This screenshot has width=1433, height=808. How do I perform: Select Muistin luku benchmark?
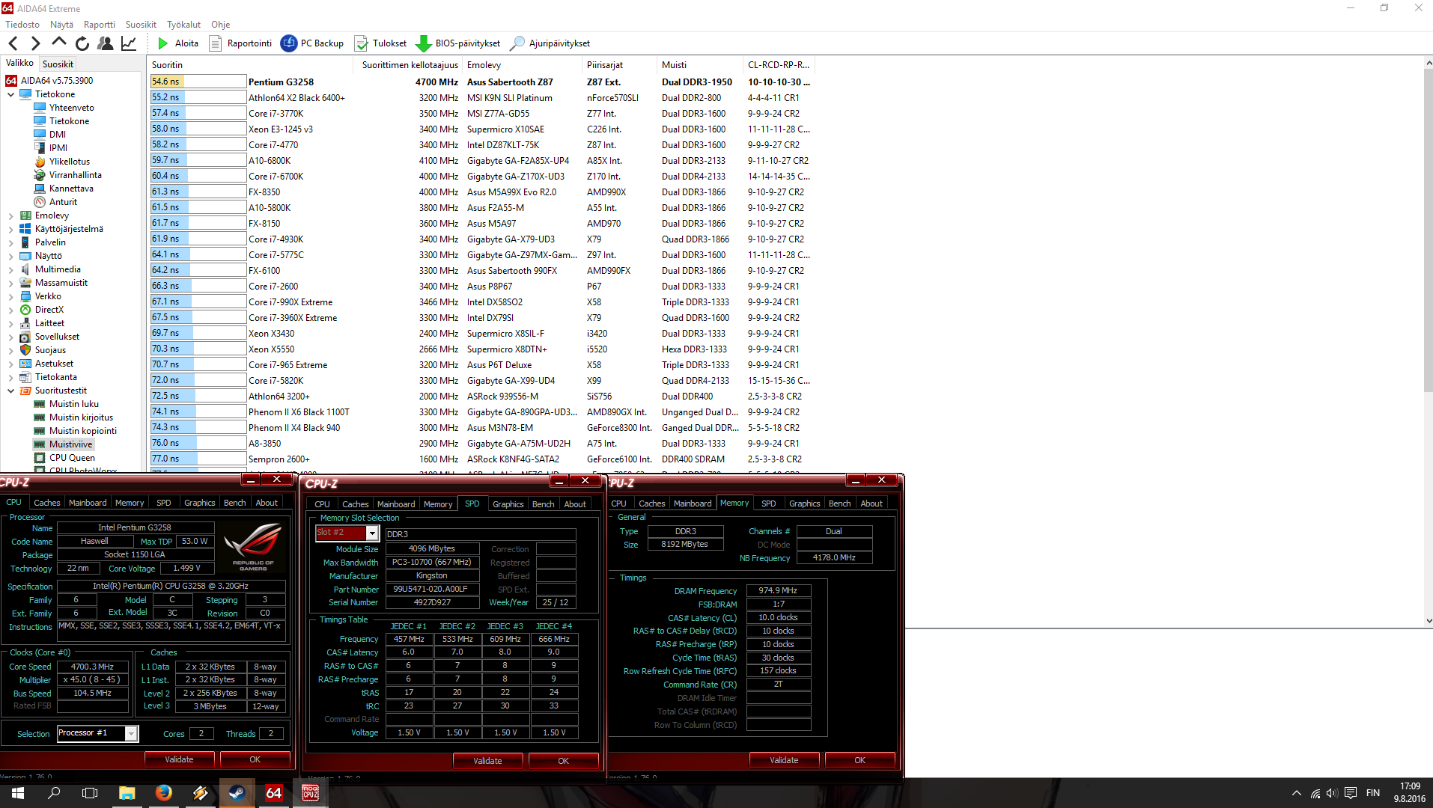click(73, 404)
